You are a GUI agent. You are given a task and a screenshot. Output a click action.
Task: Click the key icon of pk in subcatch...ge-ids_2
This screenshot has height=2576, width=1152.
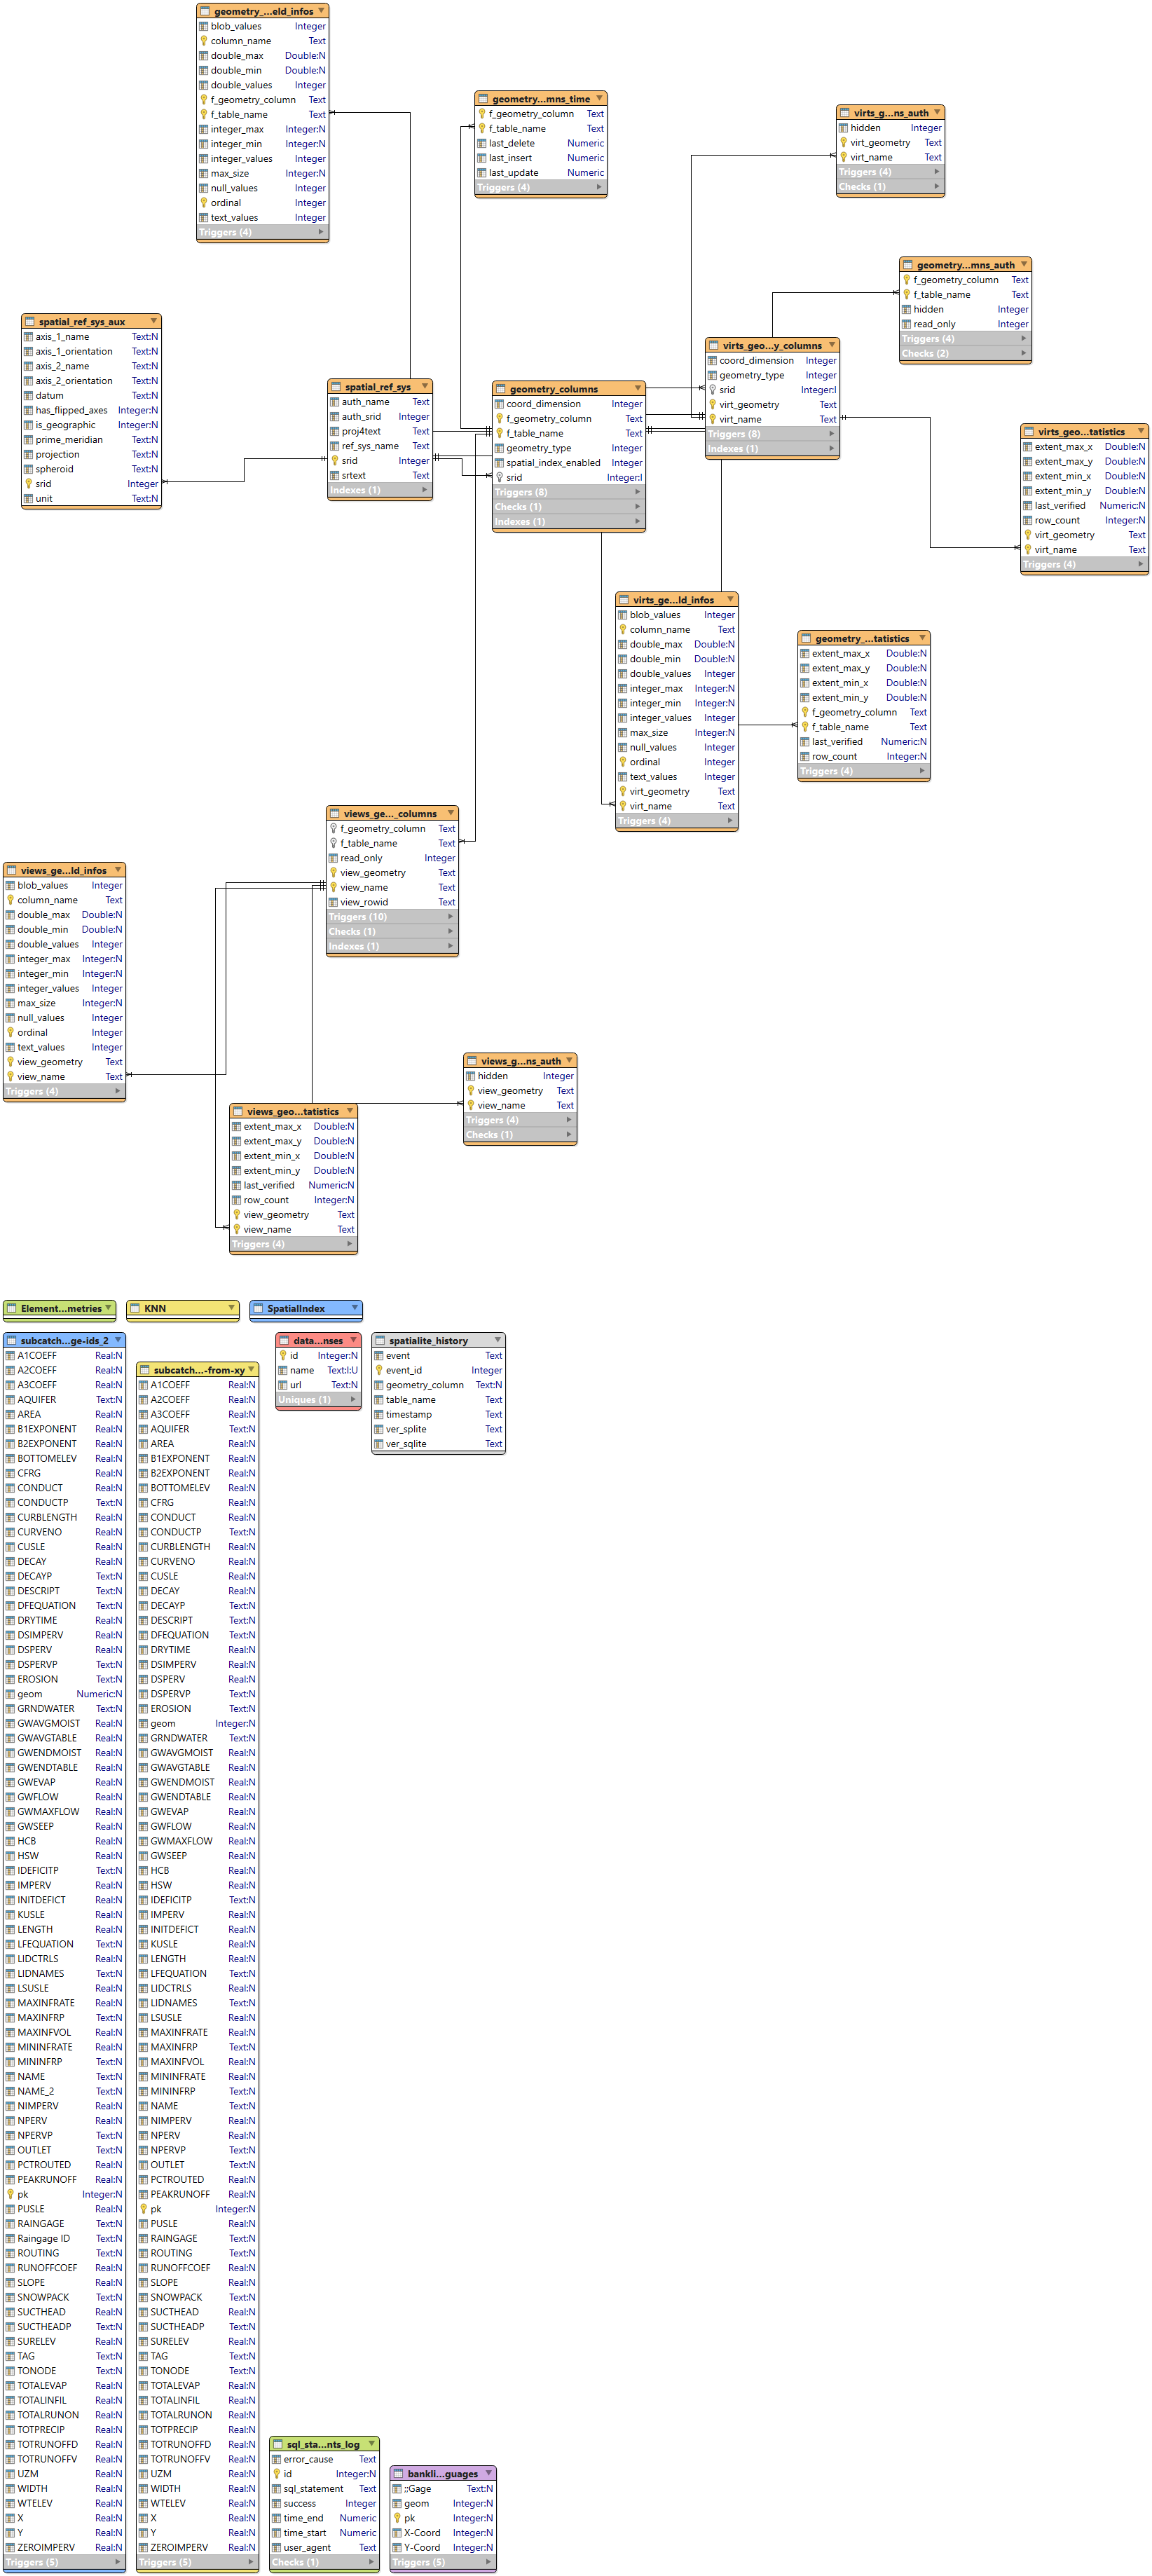(x=11, y=2194)
